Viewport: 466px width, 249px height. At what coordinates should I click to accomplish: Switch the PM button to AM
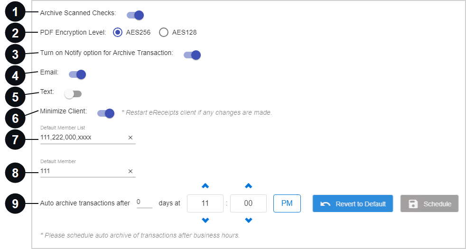click(x=287, y=203)
